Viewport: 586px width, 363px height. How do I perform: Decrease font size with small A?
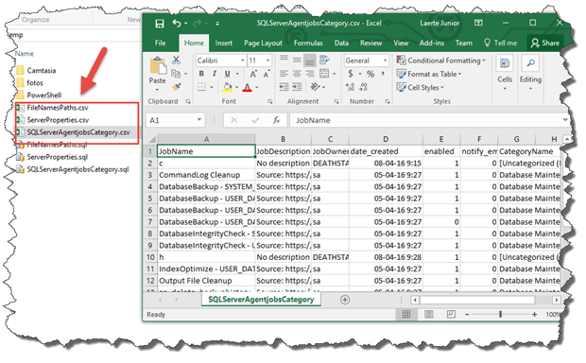pyautogui.click(x=267, y=74)
